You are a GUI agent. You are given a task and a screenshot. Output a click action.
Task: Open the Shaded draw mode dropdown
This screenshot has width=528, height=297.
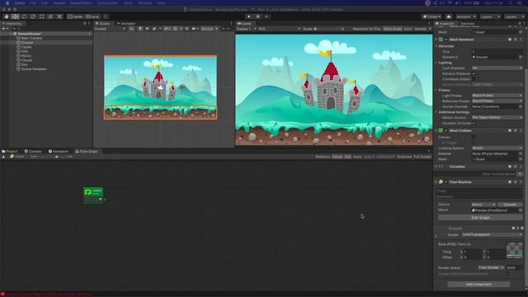pos(110,29)
